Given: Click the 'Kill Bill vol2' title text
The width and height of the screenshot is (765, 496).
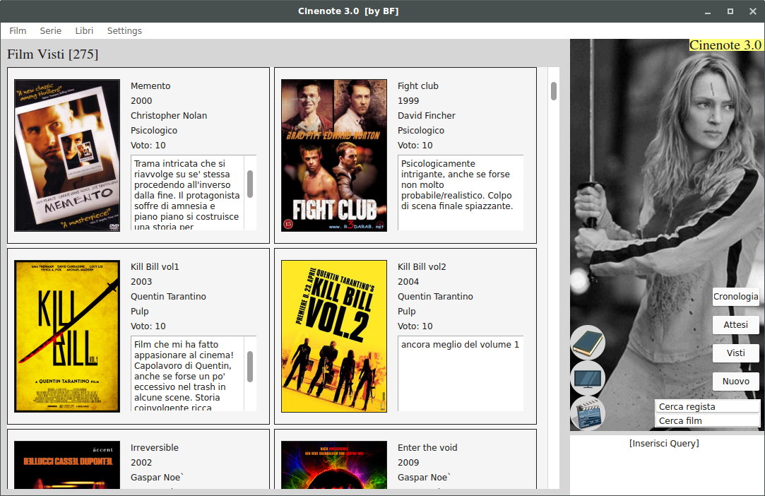Looking at the screenshot, I should 422,267.
